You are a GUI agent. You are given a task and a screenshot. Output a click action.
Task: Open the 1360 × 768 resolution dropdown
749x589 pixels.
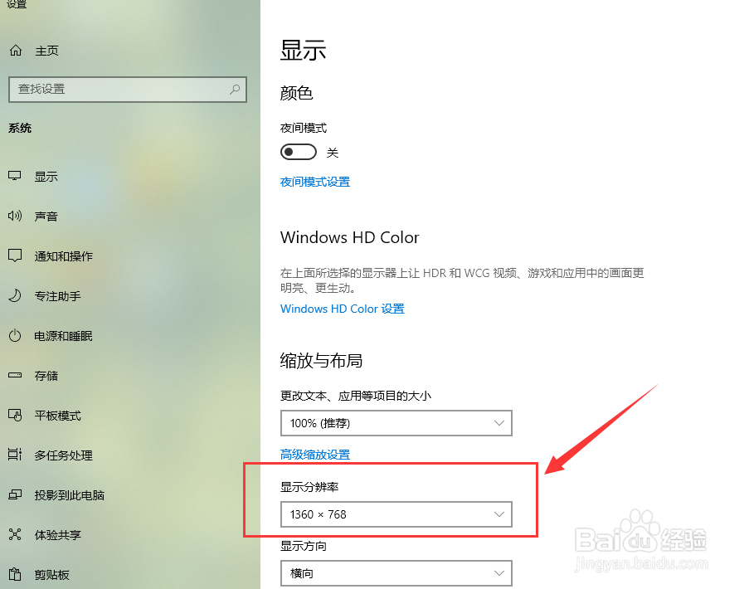[396, 514]
